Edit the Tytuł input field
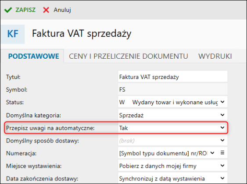Image resolution: width=247 pixels, height=184 pixels. click(x=173, y=77)
